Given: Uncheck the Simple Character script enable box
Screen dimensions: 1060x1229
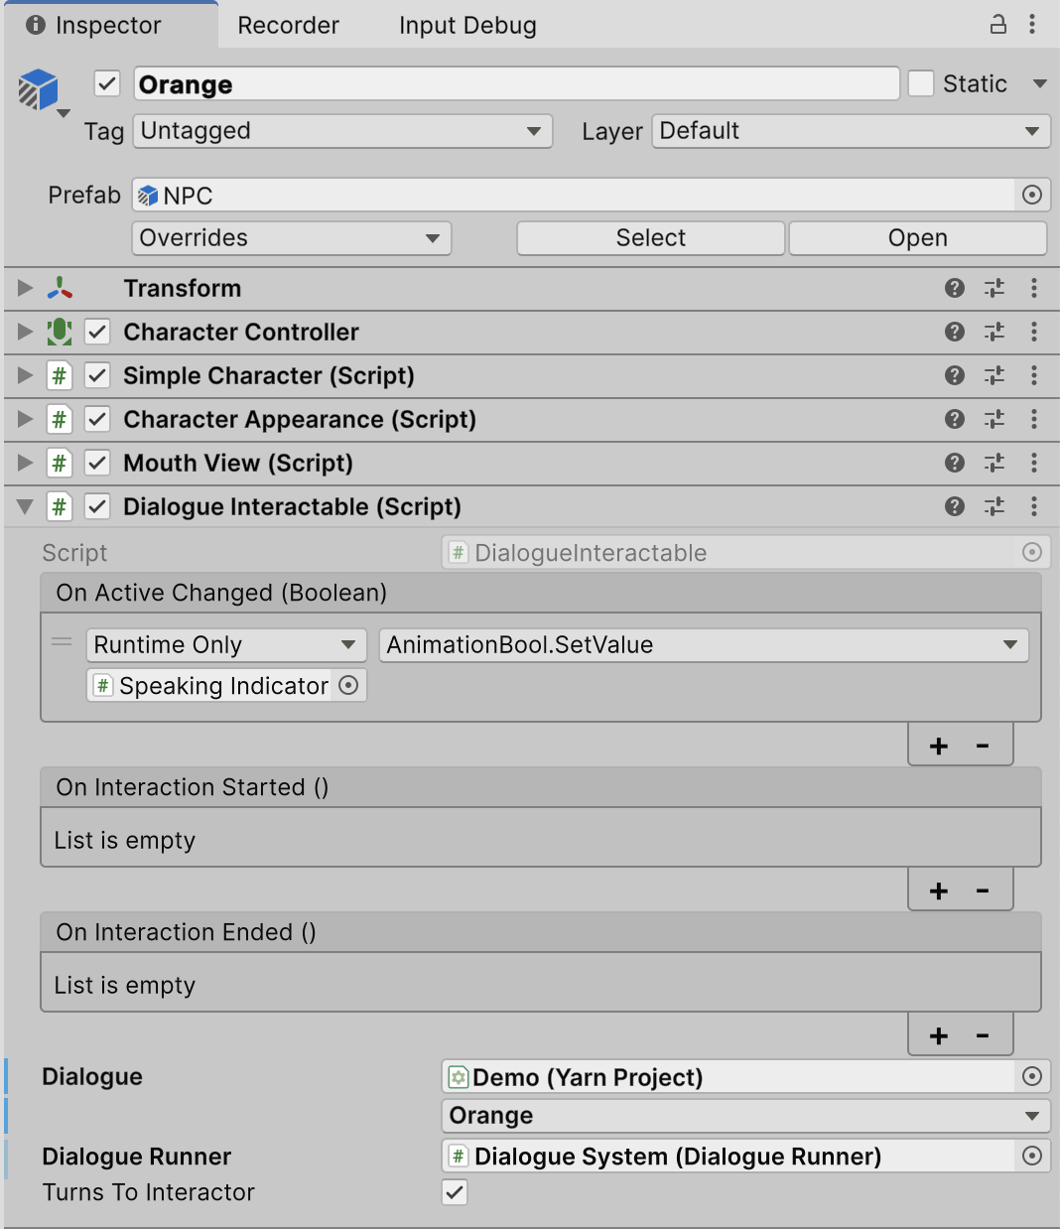Looking at the screenshot, I should pyautogui.click(x=97, y=375).
